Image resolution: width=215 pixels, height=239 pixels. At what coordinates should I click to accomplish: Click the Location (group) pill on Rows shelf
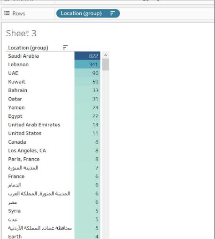click(x=88, y=14)
